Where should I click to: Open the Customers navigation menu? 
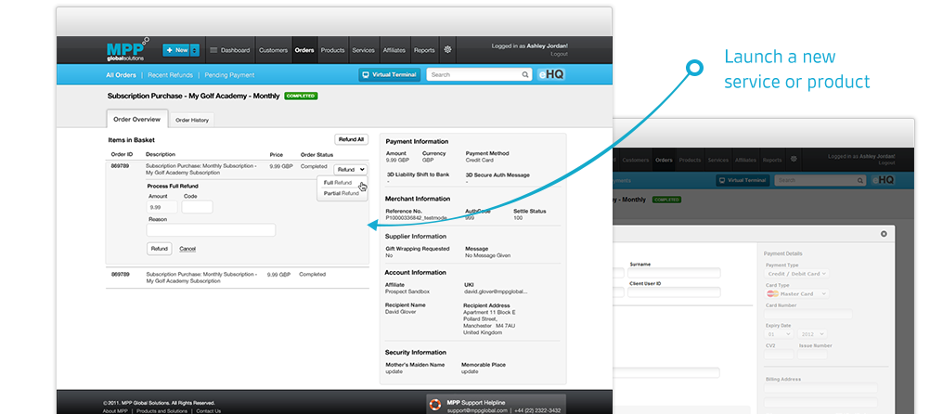click(x=273, y=50)
